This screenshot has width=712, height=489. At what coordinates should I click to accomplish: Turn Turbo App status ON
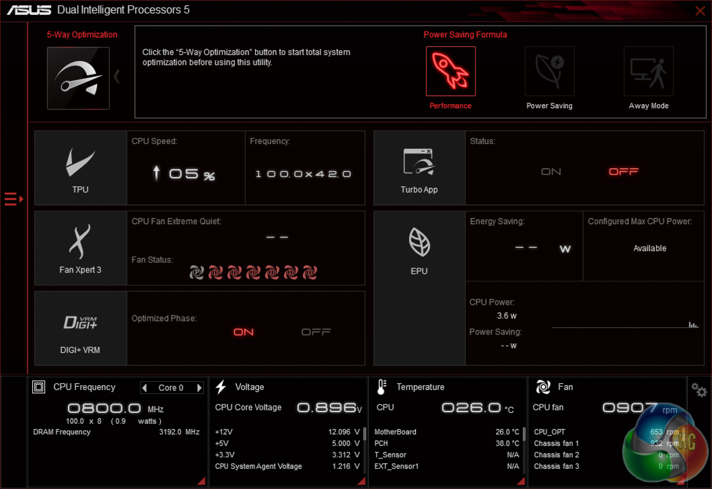coord(551,172)
